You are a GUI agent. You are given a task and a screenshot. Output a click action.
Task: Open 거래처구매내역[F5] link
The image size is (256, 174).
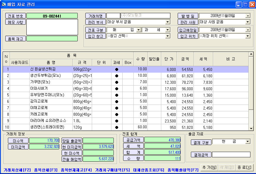[x=112, y=170]
